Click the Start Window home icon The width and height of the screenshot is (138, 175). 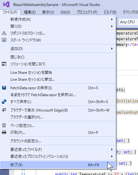coord(4,40)
